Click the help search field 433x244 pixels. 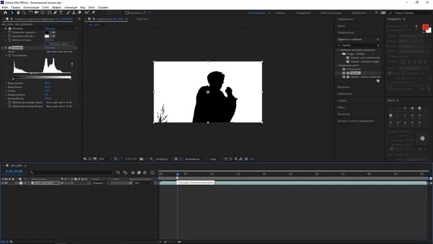(x=409, y=13)
